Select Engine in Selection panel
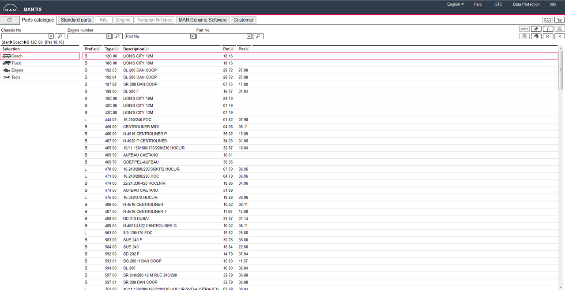 click(x=40, y=70)
